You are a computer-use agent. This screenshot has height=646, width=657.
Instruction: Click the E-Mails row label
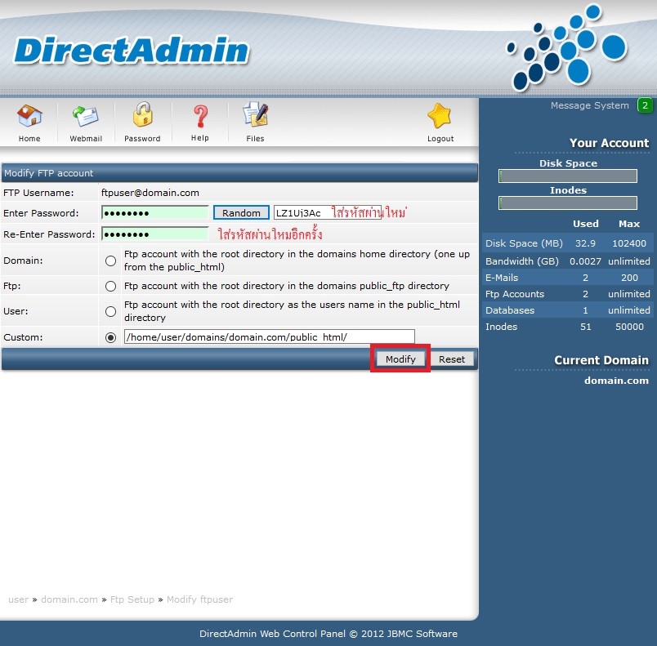pos(502,278)
